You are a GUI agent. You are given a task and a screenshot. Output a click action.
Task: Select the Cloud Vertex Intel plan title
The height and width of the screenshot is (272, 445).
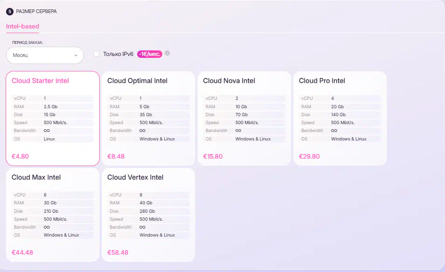coord(135,177)
